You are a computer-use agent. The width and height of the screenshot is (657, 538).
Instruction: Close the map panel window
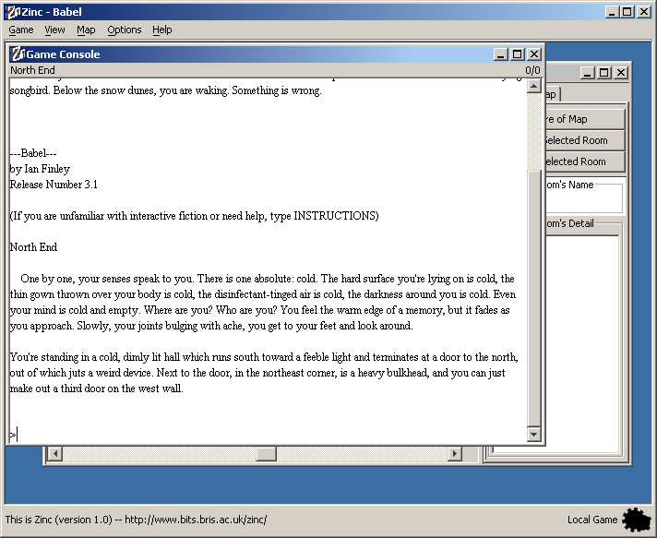620,73
